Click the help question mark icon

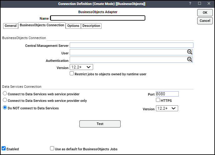(190, 3)
